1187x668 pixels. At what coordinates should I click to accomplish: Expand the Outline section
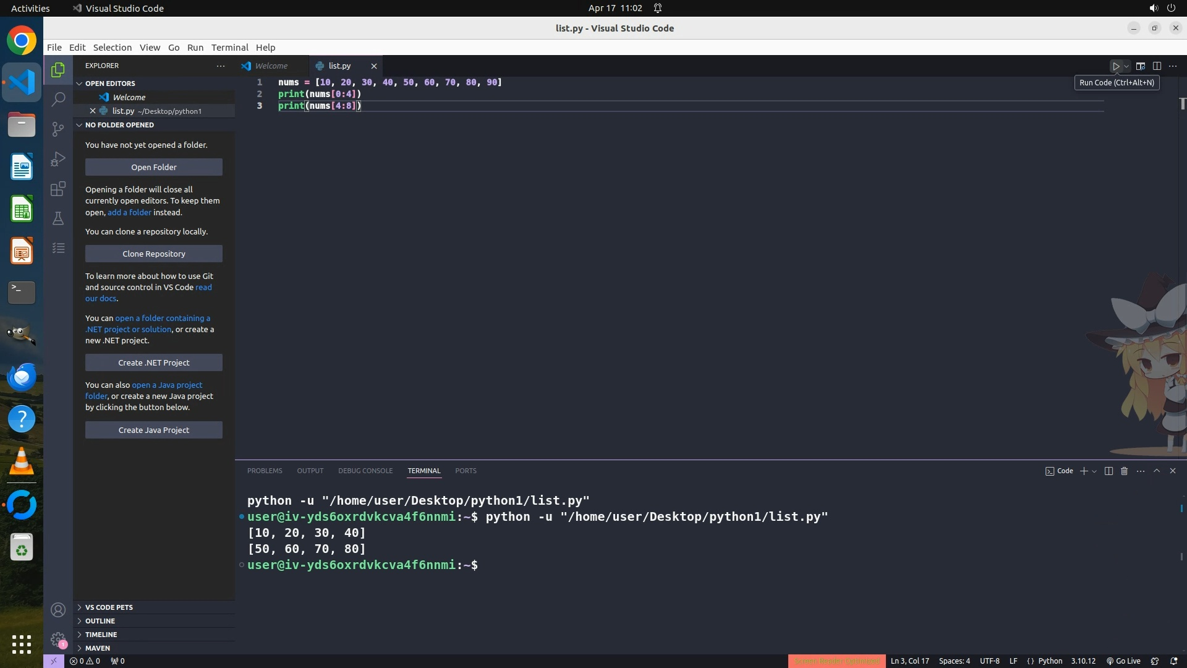pos(100,621)
